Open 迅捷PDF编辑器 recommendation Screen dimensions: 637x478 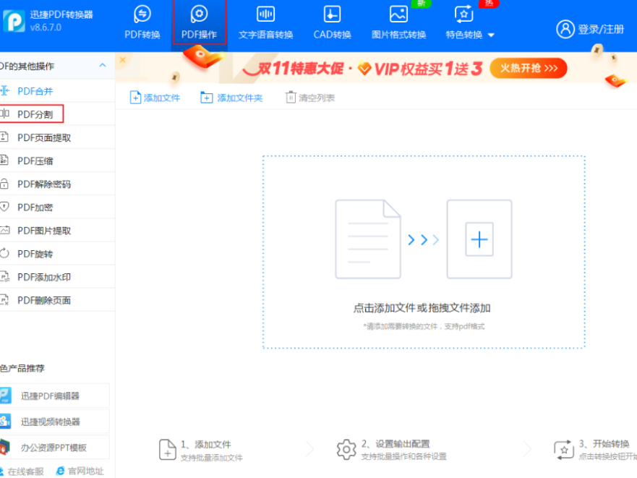54,396
